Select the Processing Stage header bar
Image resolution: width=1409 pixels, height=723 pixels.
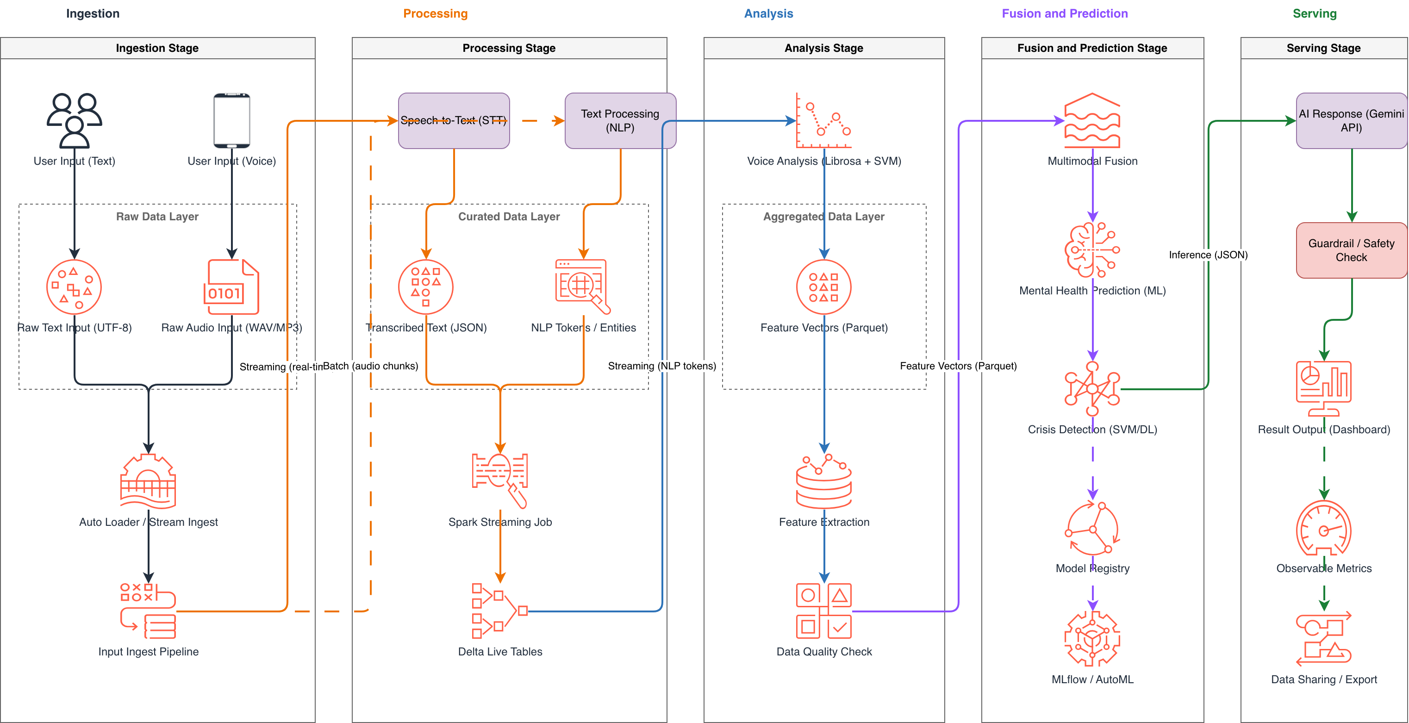(x=509, y=48)
